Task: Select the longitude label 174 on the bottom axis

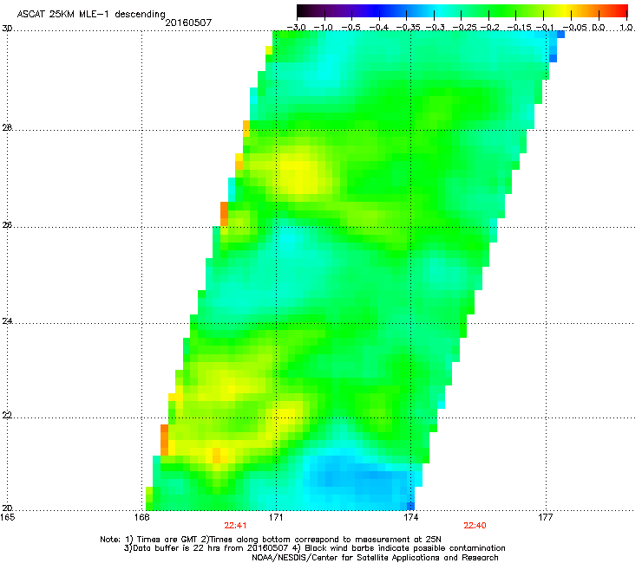Action: tap(411, 518)
